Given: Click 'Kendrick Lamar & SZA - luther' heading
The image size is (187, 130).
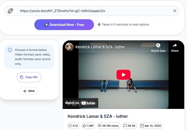Looking at the screenshot, I should pos(98,116).
